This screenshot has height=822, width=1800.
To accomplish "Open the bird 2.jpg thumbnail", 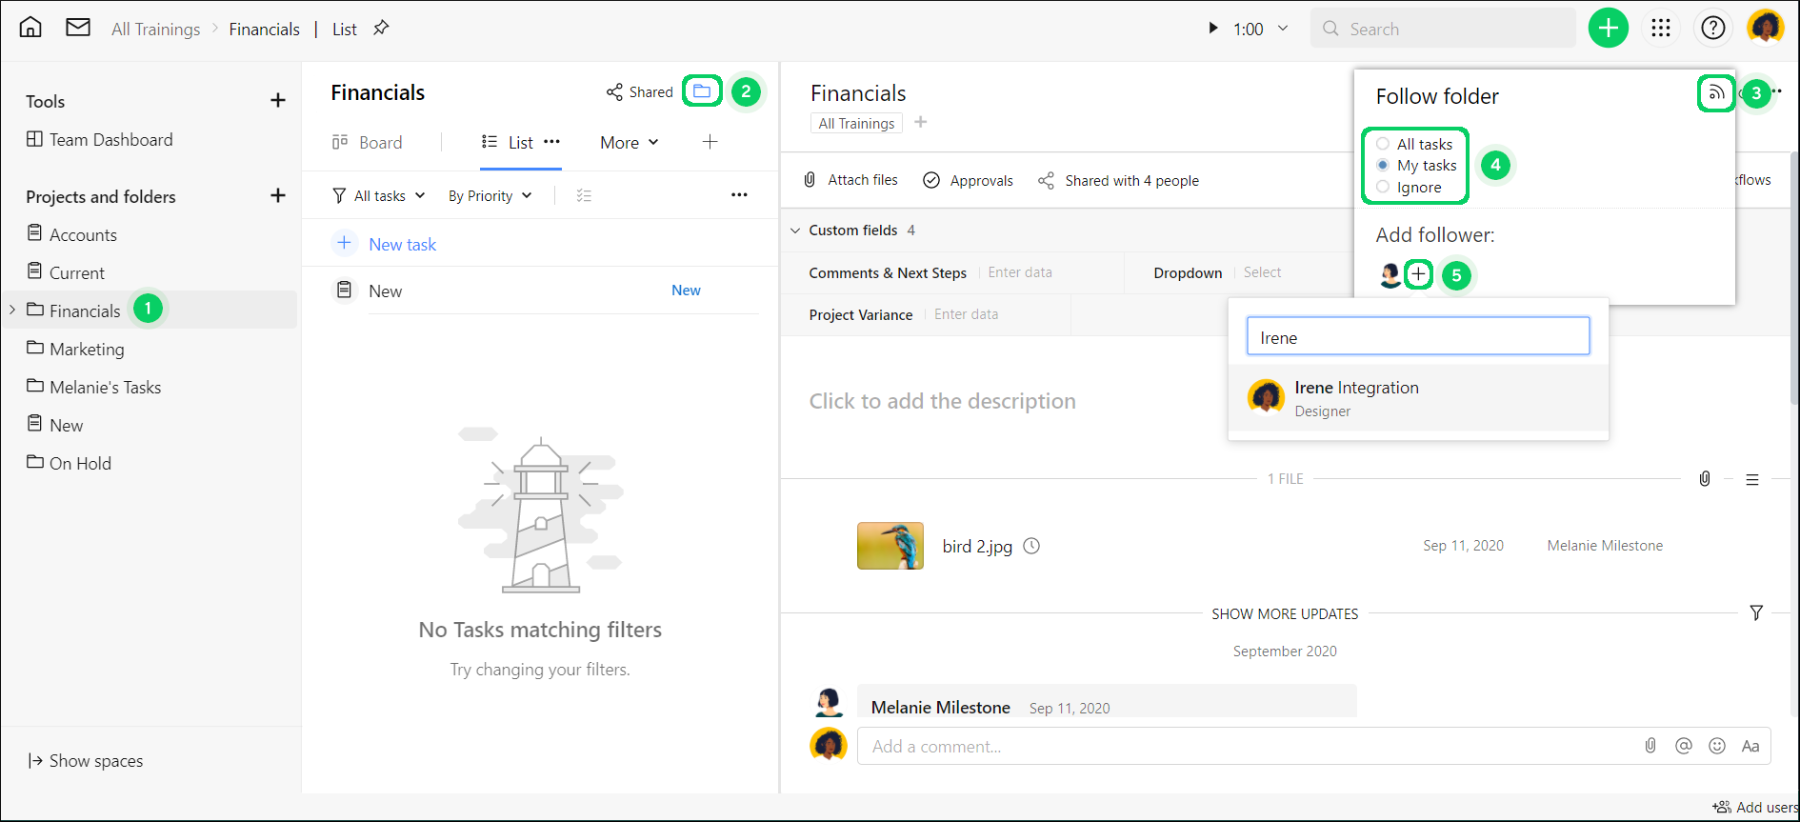I will [x=890, y=546].
